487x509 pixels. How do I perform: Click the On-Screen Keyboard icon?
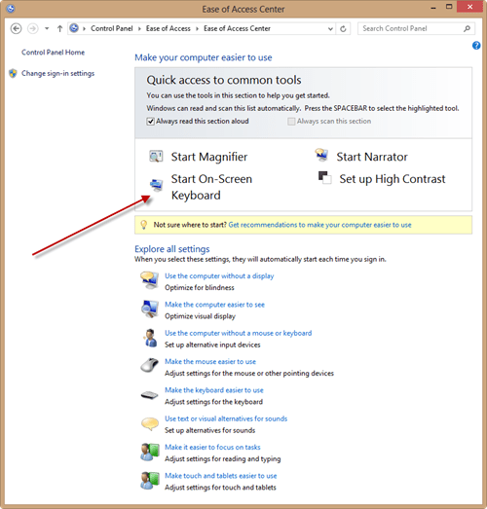pos(156,184)
